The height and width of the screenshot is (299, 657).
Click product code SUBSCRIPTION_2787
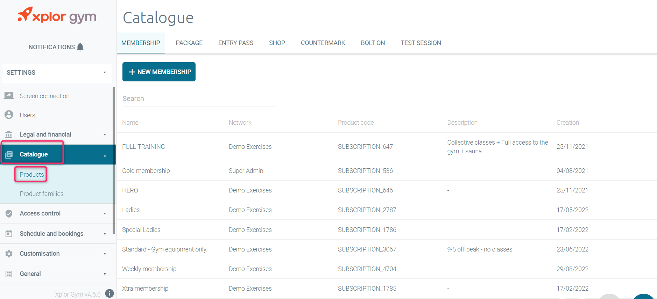(x=367, y=210)
